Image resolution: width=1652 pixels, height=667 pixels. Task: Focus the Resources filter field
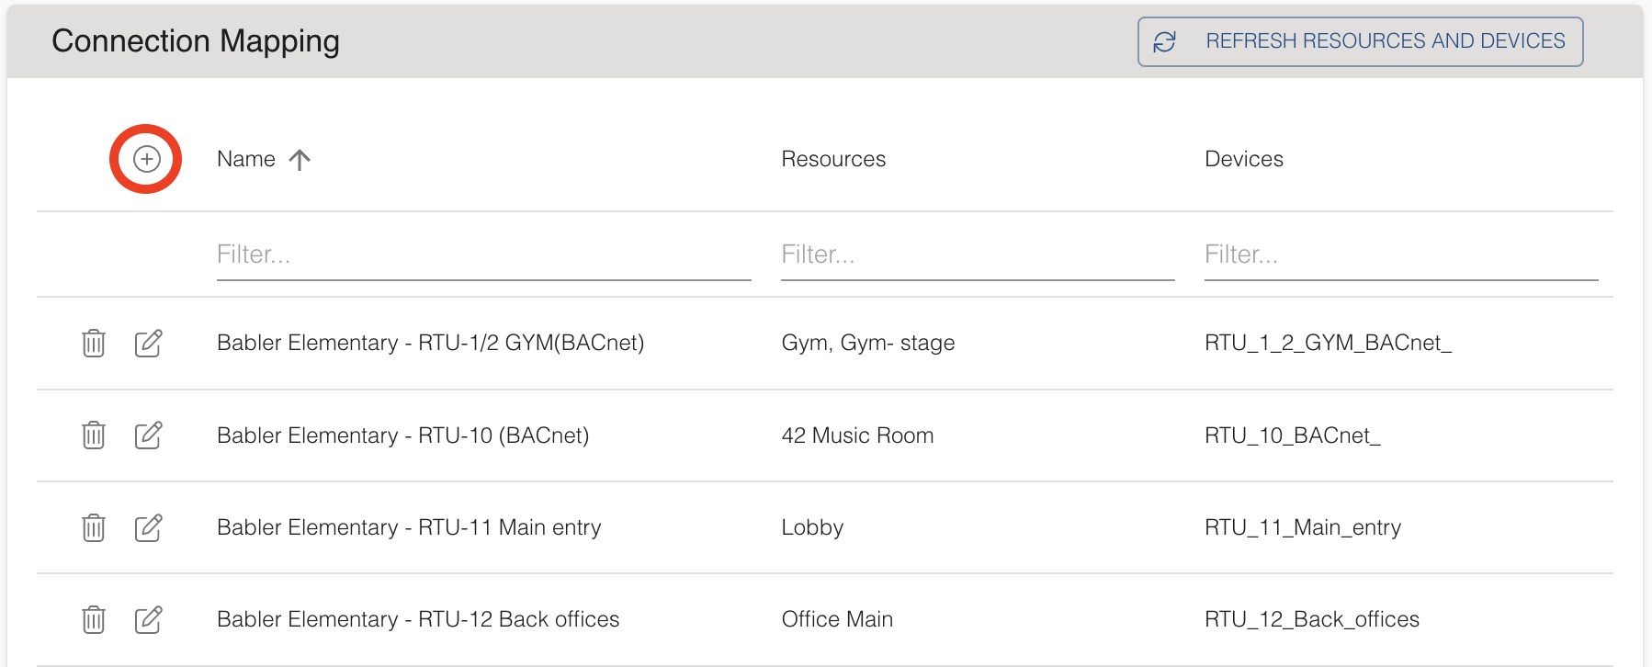[x=978, y=254]
